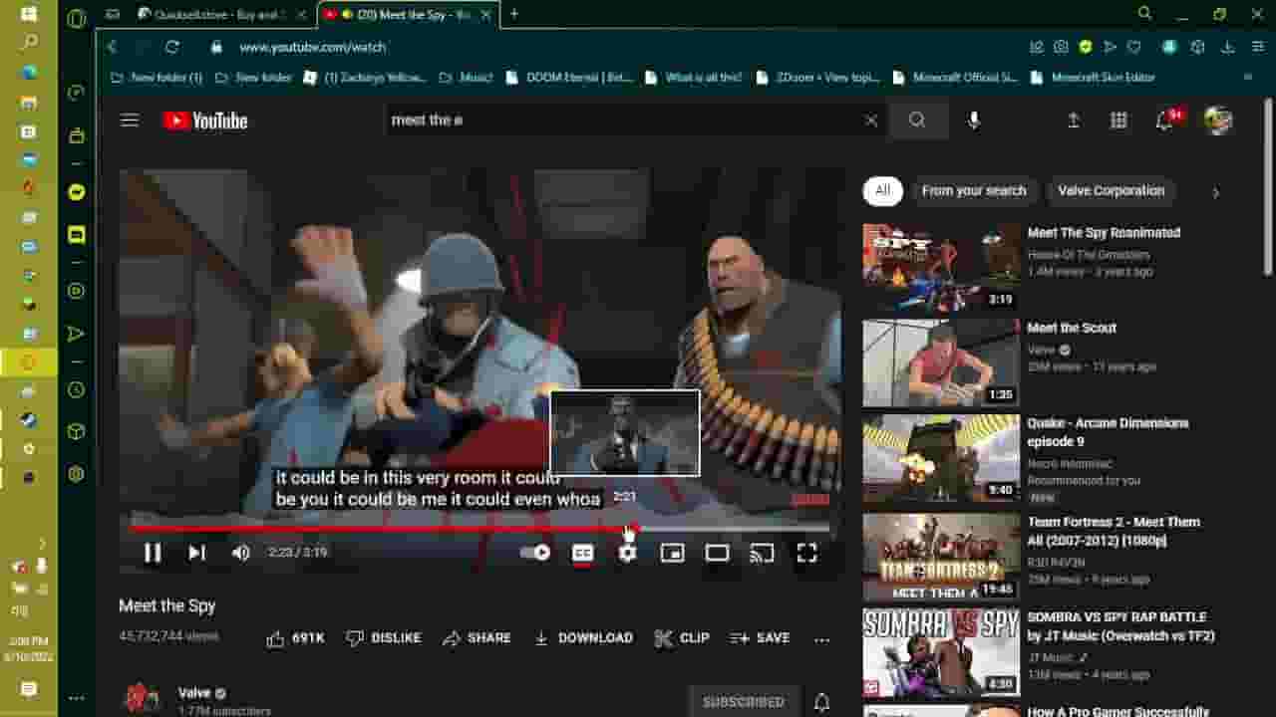Open the Windows Start menu
Screen dimensions: 1276x717
coord(29,14)
